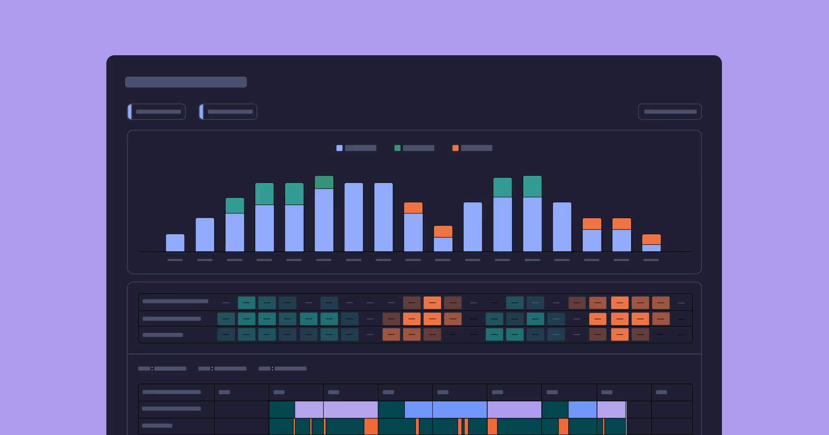Toggle the orange legend swatch above the chart

pos(455,148)
